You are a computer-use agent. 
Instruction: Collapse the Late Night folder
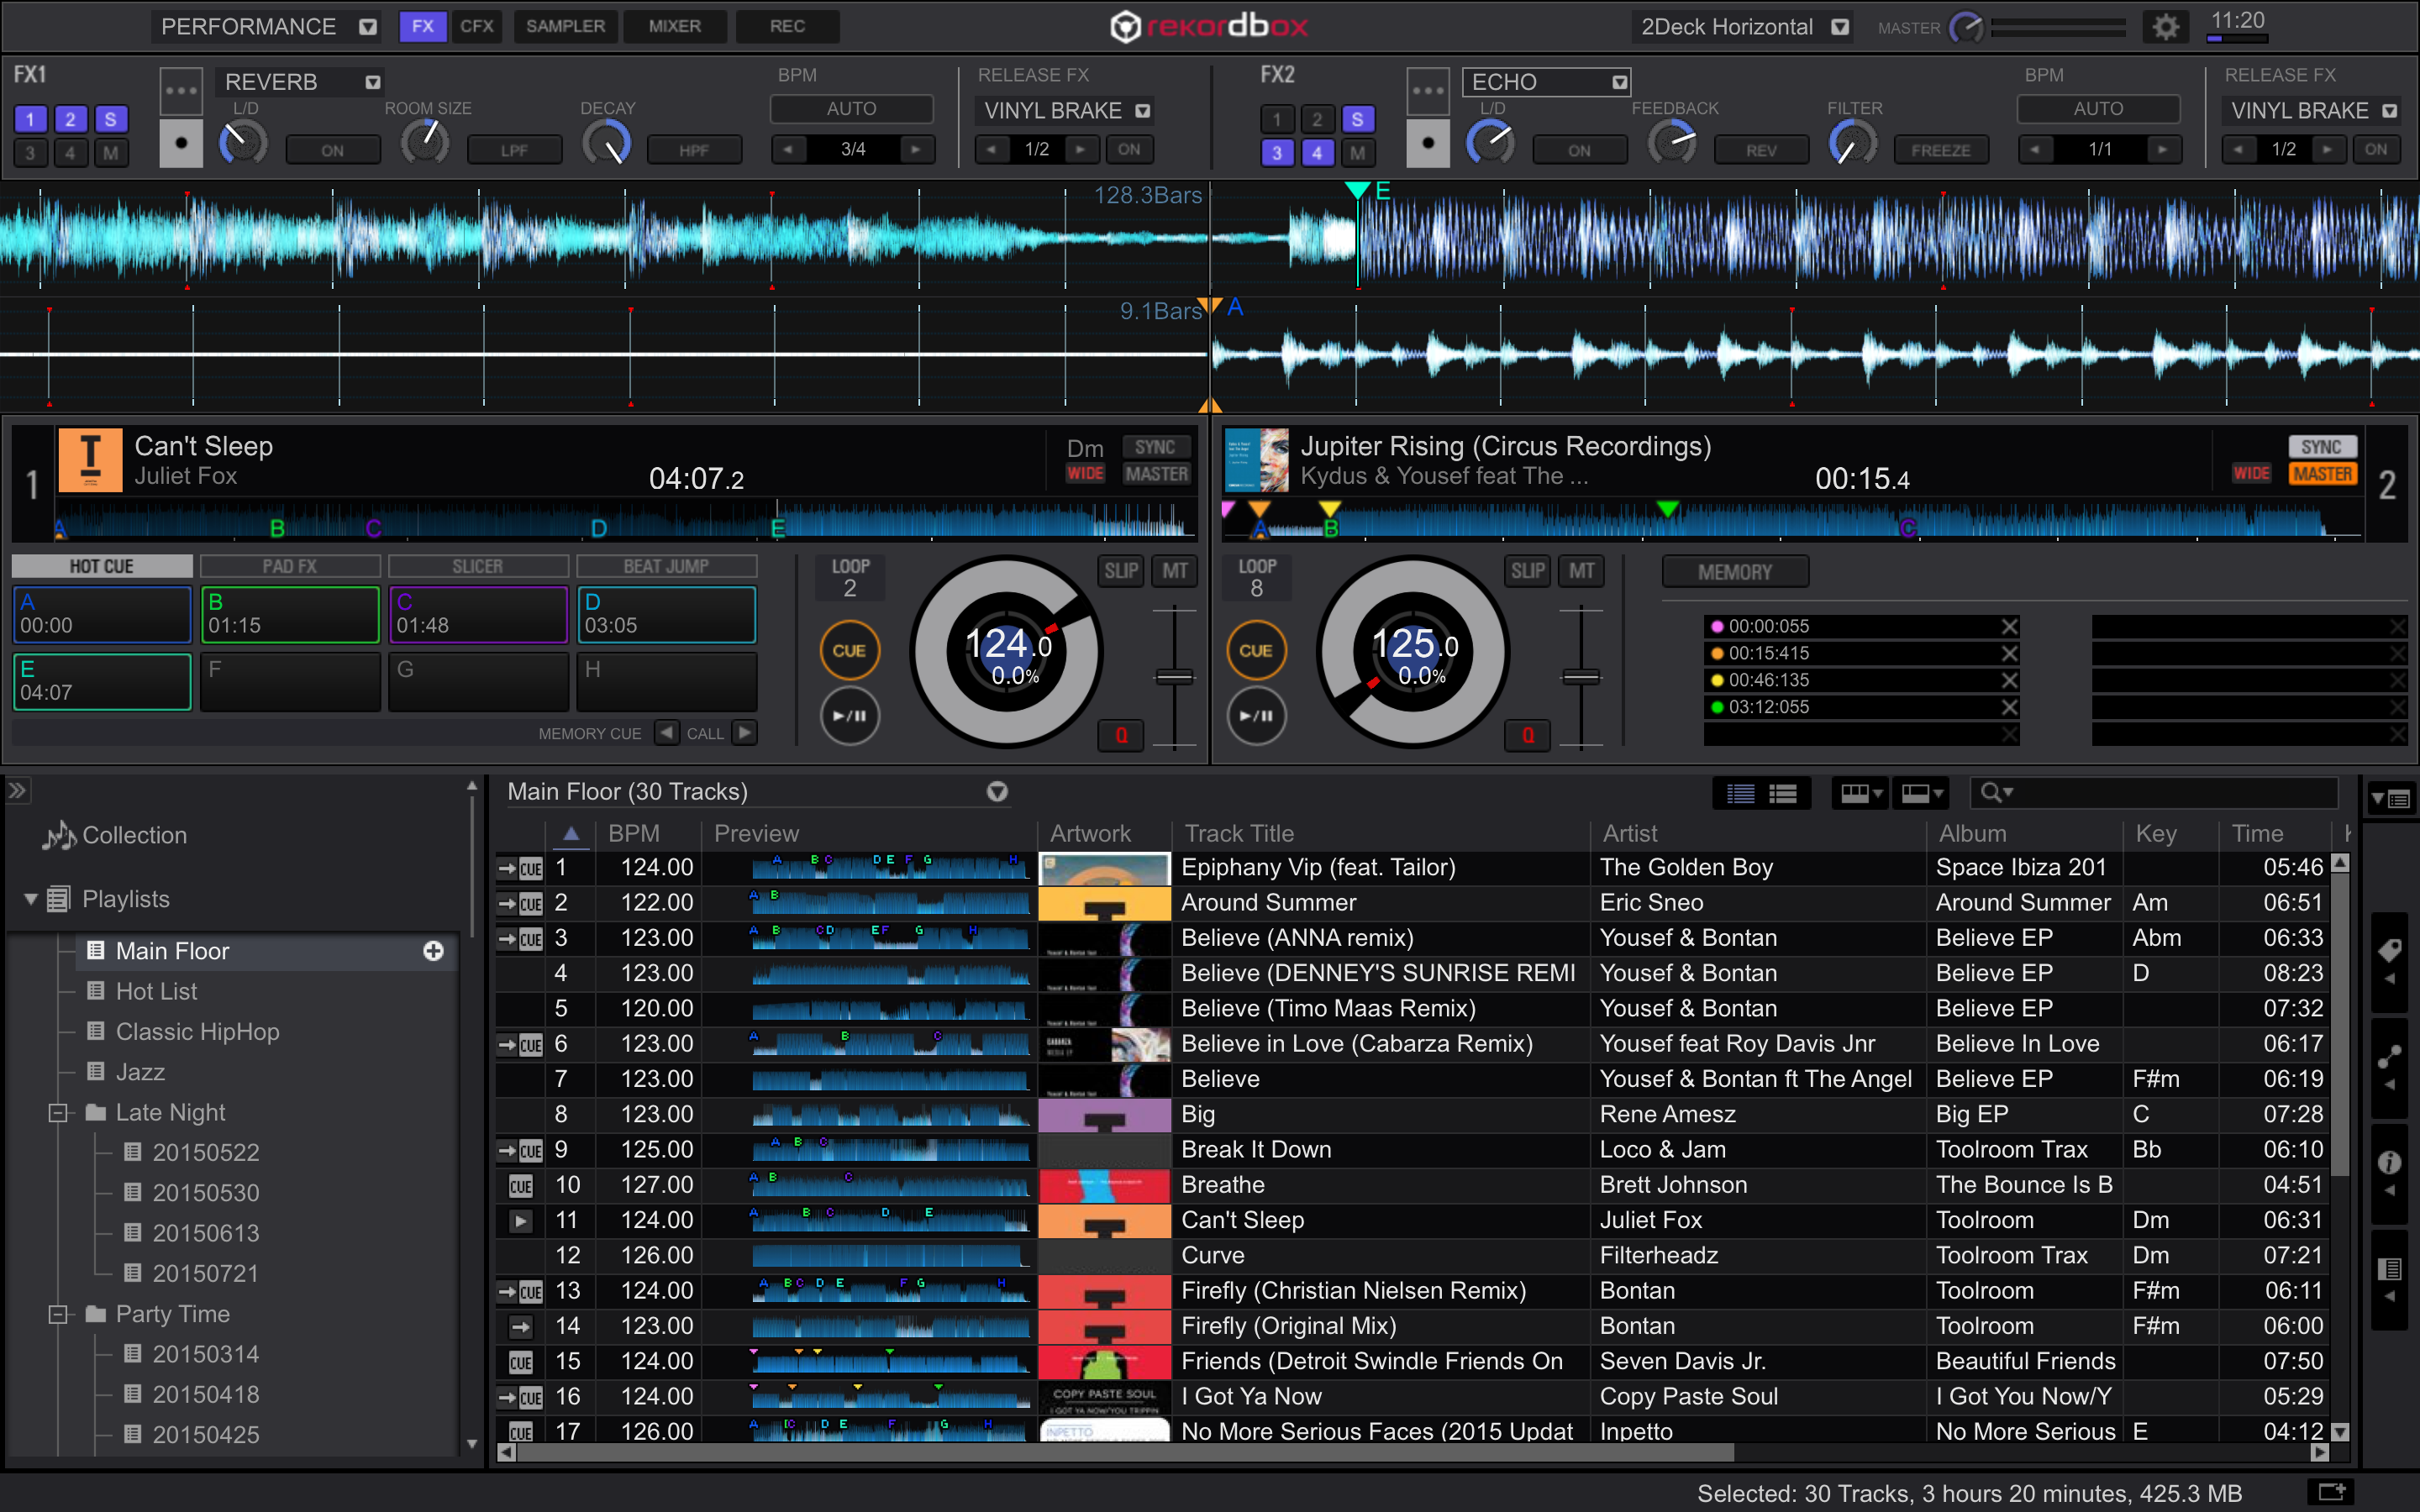pos(58,1113)
